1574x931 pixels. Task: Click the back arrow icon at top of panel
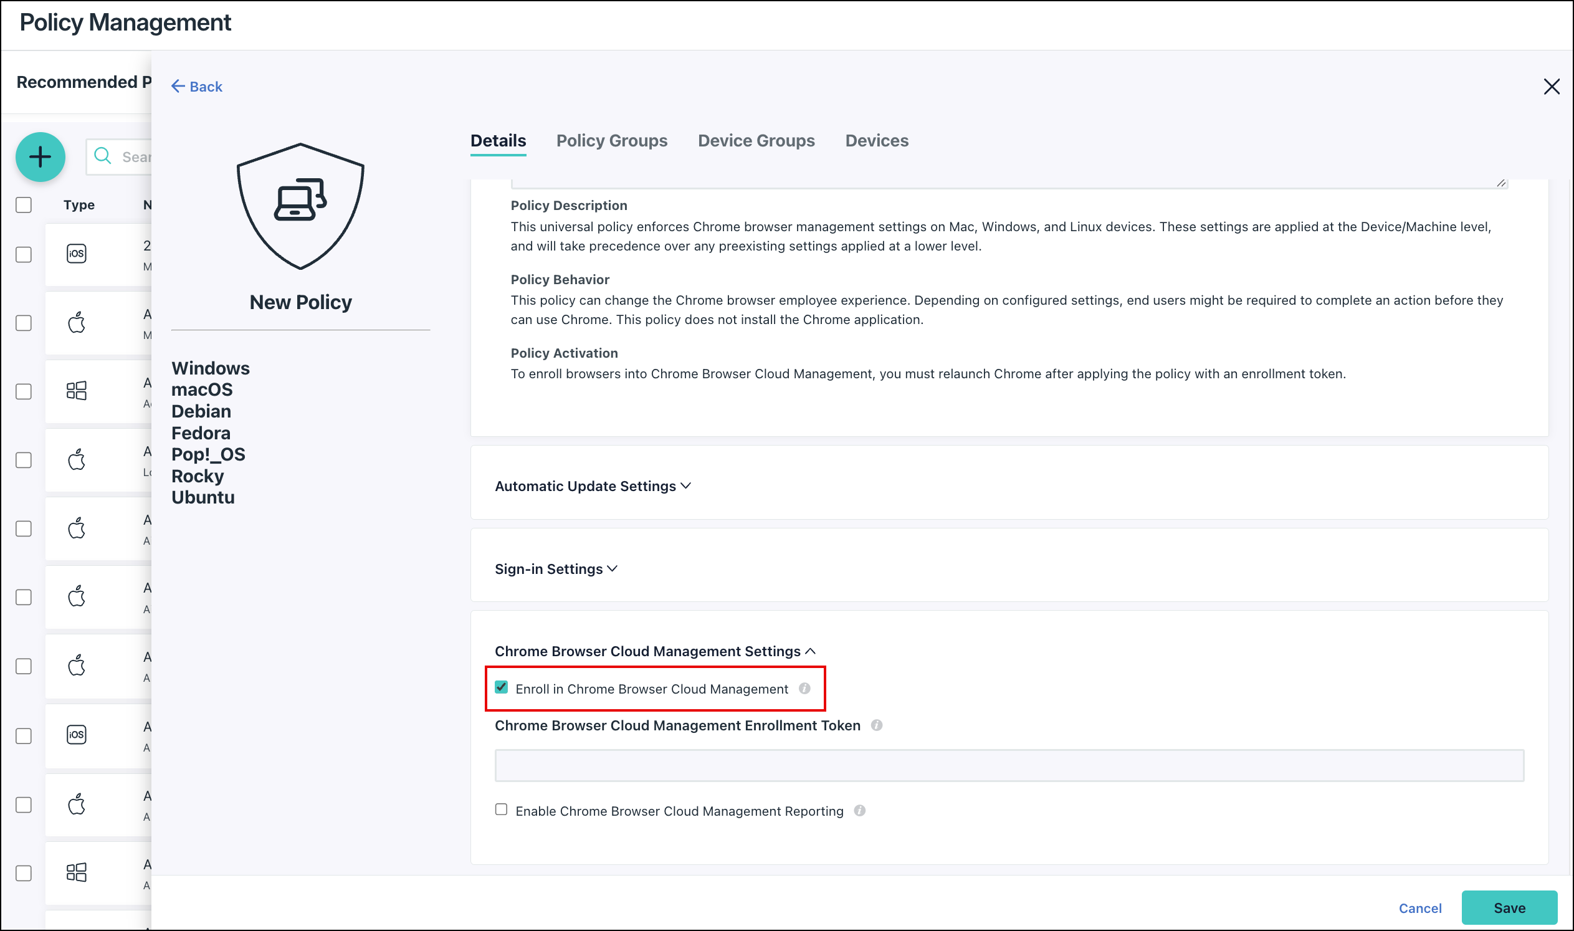(x=178, y=86)
